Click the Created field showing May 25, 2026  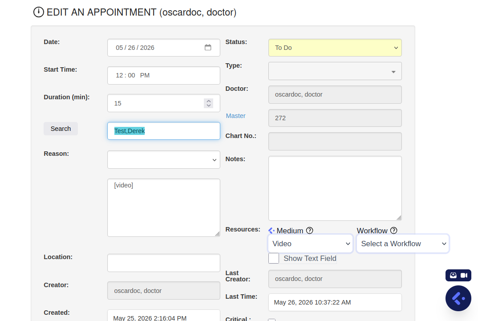pos(164,316)
